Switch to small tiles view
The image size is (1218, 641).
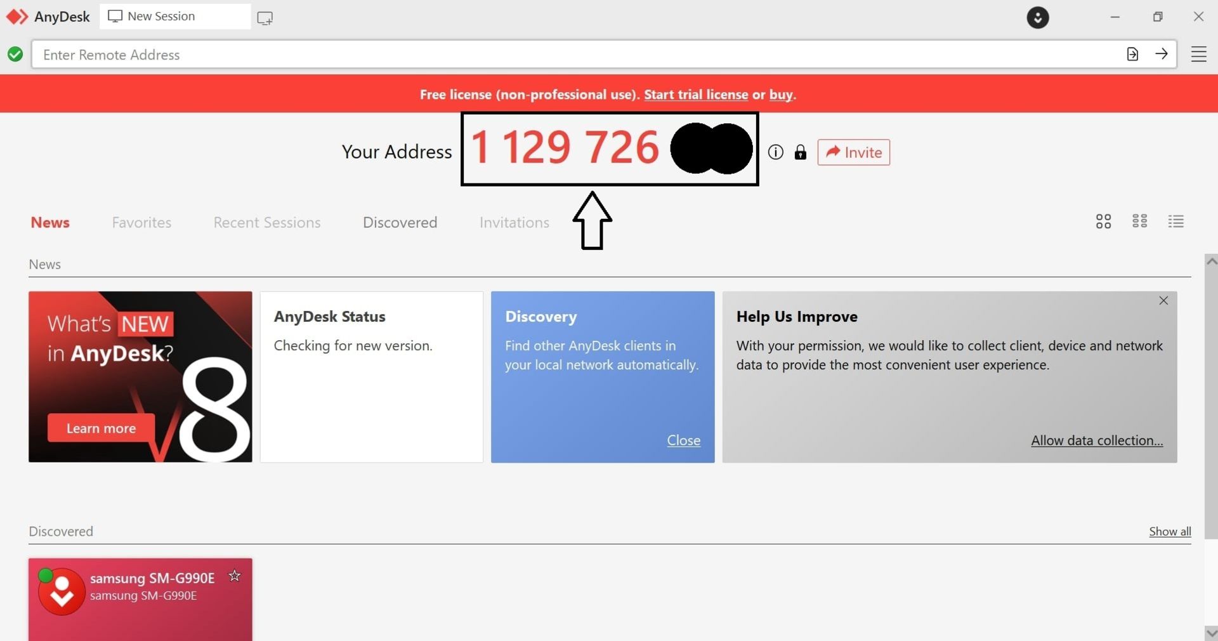[1139, 221]
